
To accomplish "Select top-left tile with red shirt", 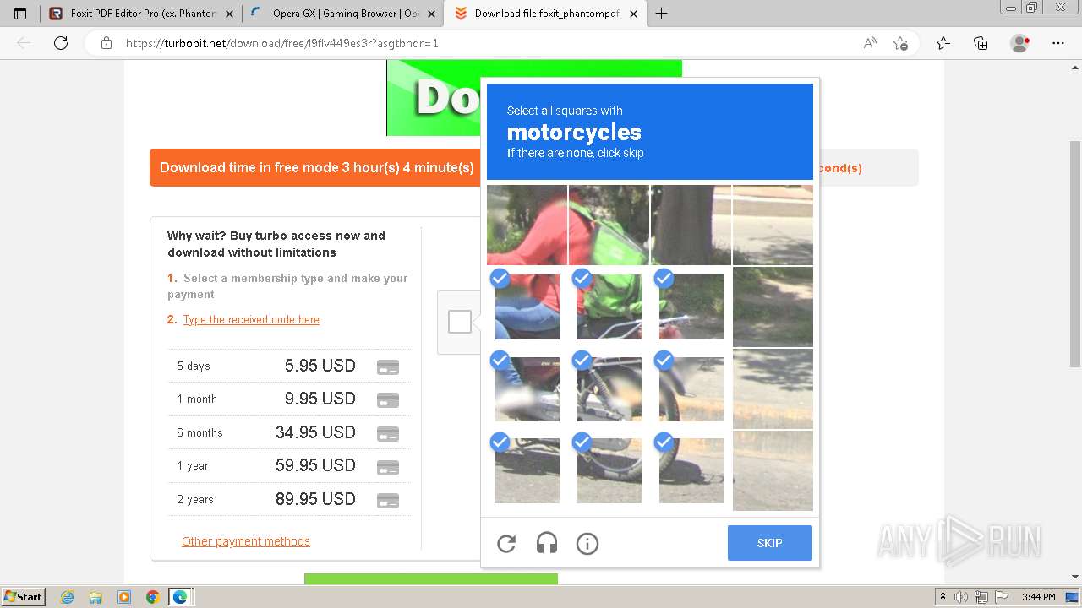I will [x=527, y=225].
